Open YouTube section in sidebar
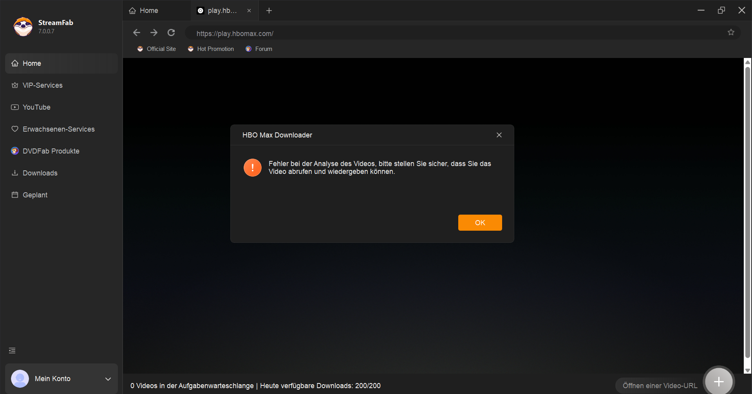The width and height of the screenshot is (752, 394). [61, 107]
